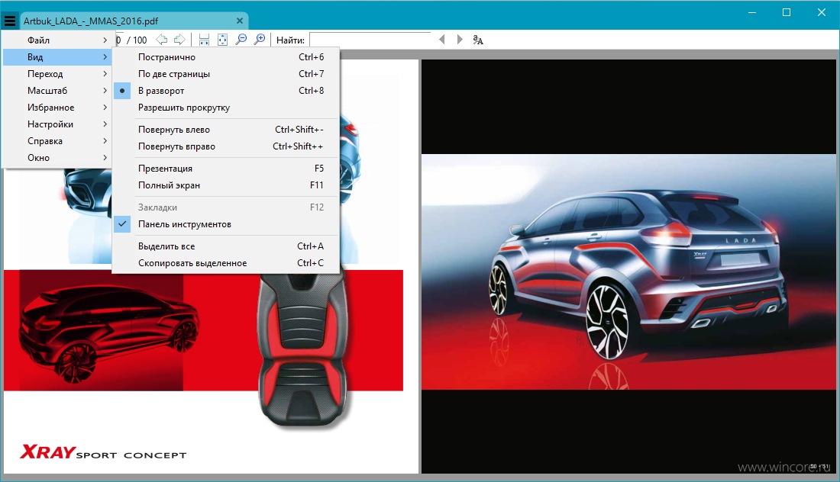The height and width of the screenshot is (482, 840).
Task: Click the fit width toolbar icon
Action: point(204,40)
